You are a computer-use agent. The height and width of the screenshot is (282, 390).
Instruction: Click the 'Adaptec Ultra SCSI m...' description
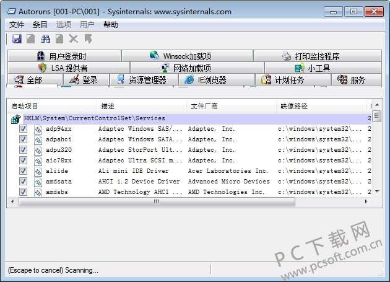140,161
